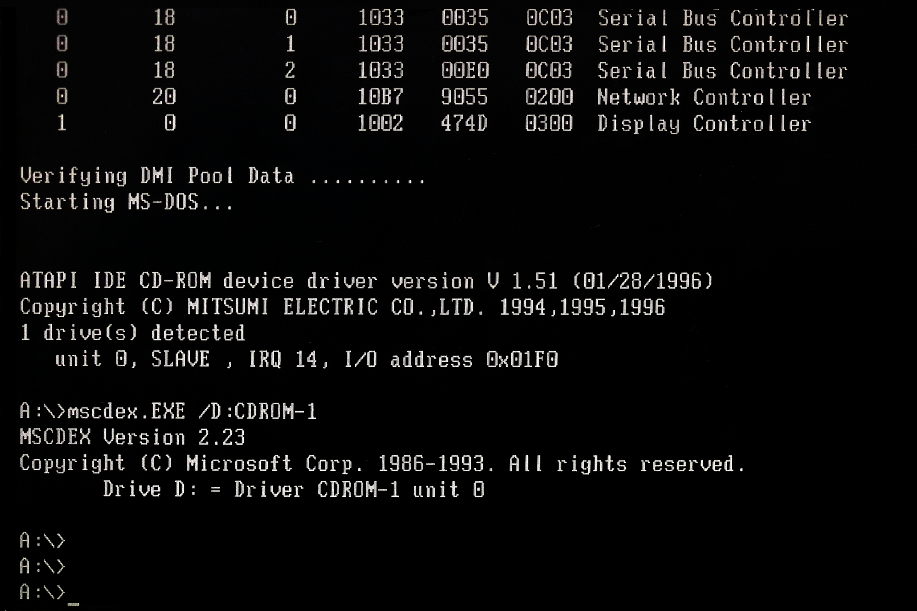Click the "Drive D: = Driver CDROM-1" line
This screenshot has height=611, width=917.
click(293, 490)
